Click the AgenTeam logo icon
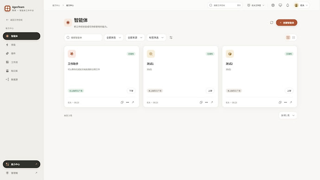 (x=7, y=8)
